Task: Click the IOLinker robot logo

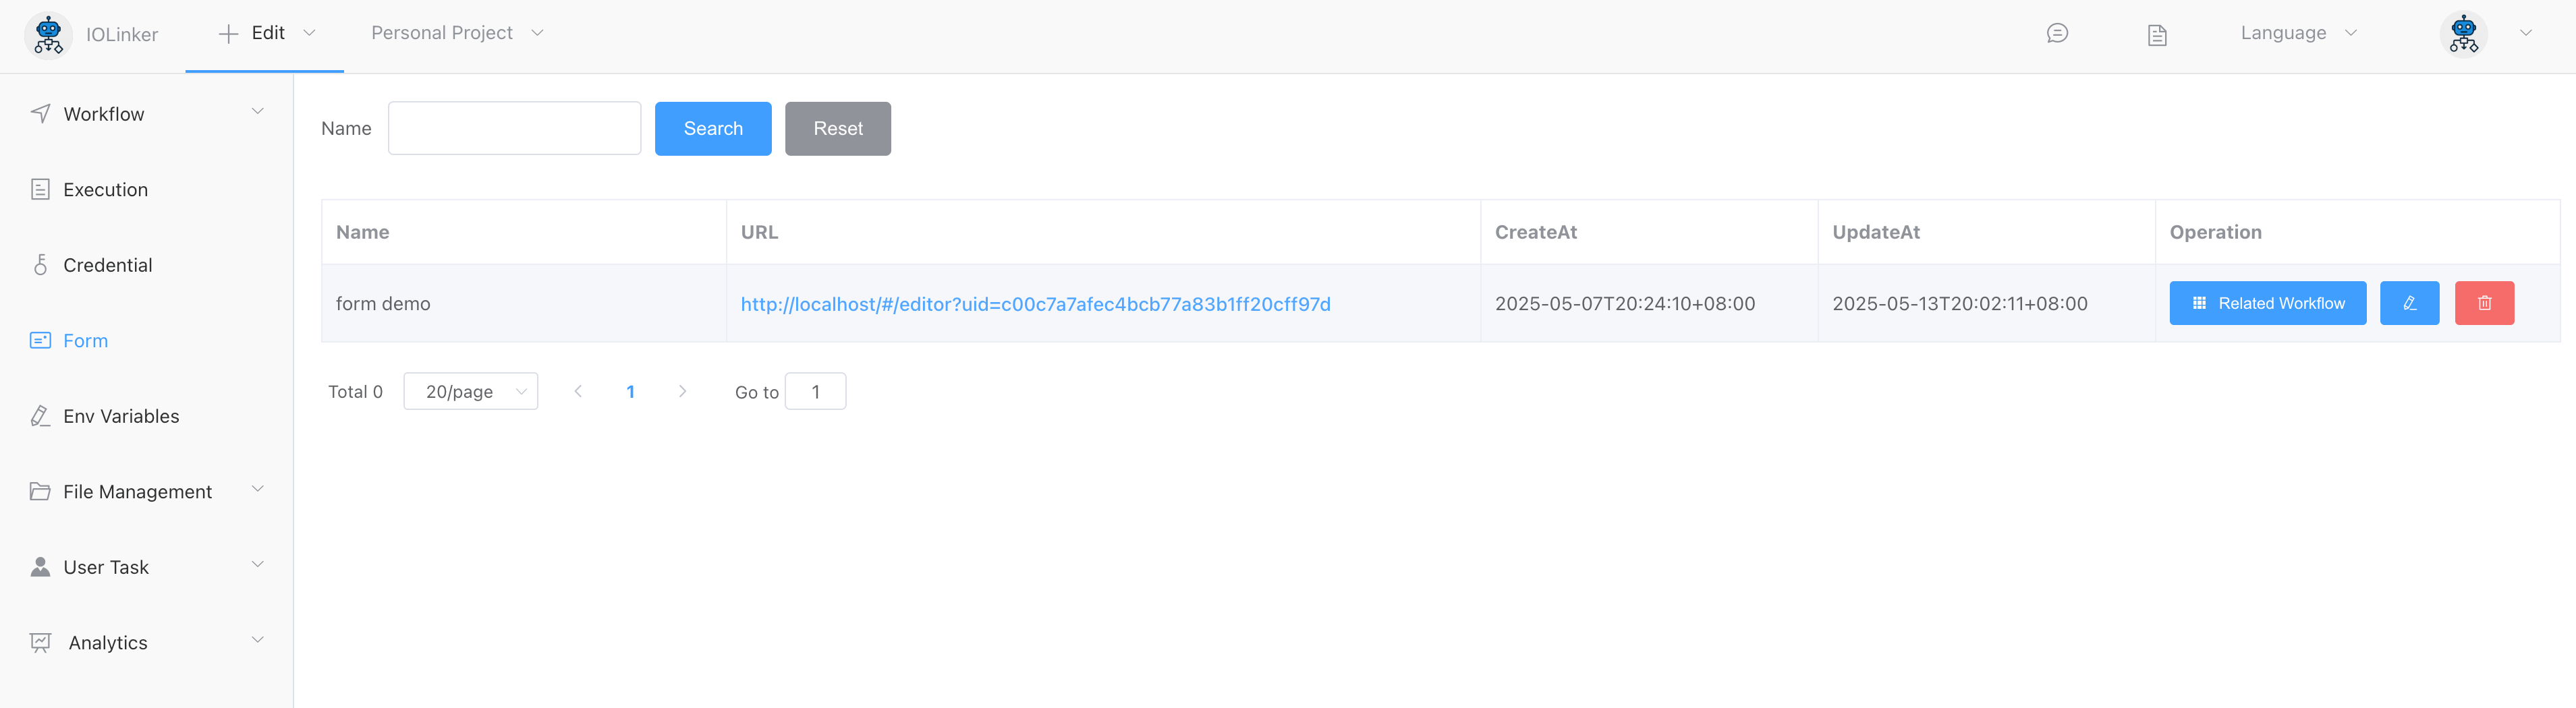Action: (x=48, y=35)
